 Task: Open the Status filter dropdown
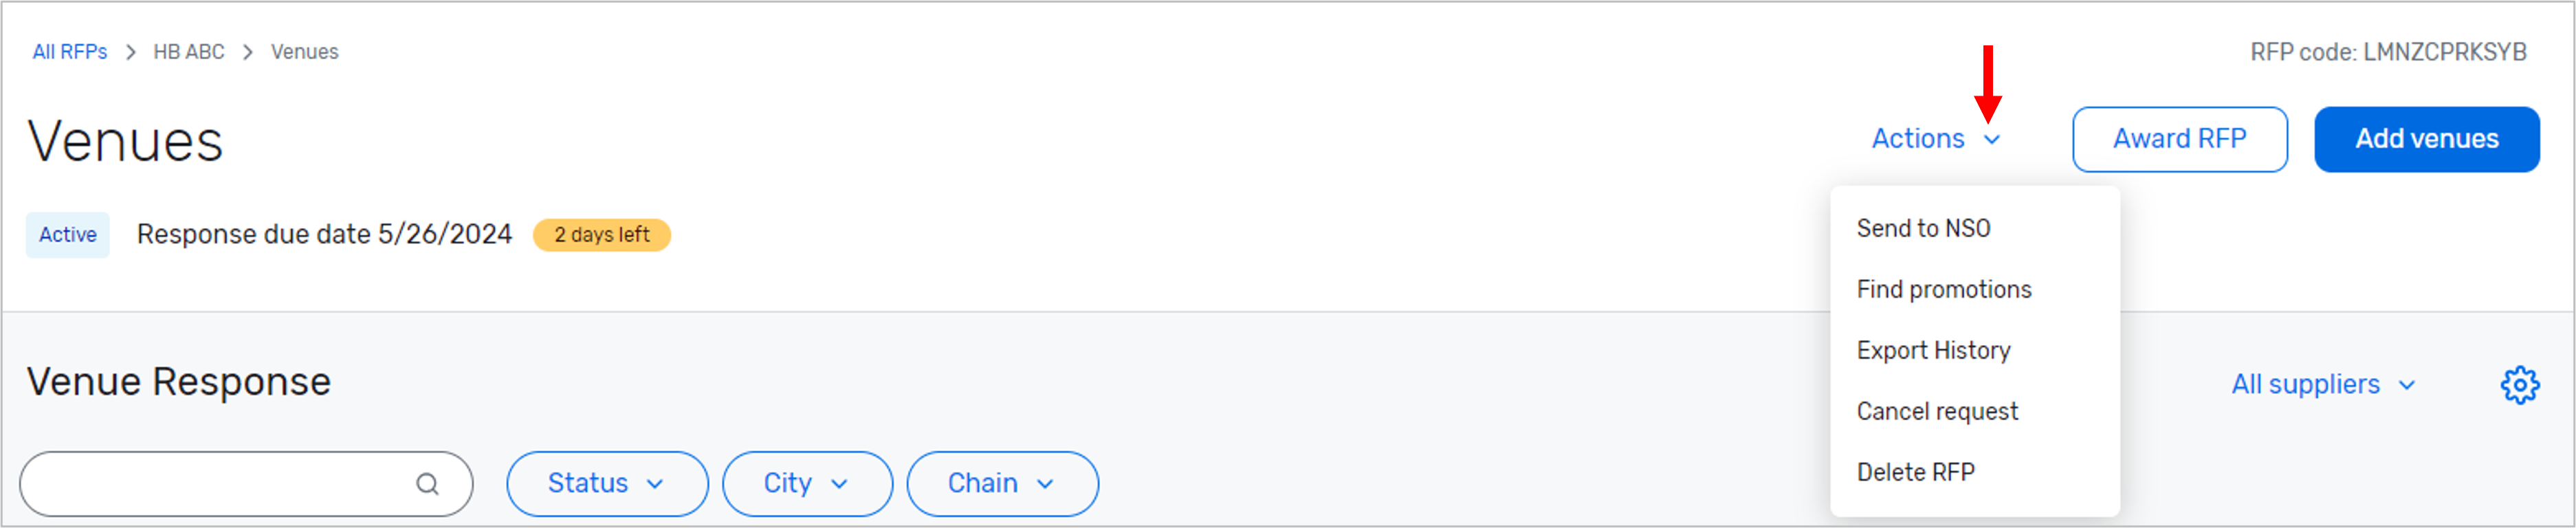(606, 484)
